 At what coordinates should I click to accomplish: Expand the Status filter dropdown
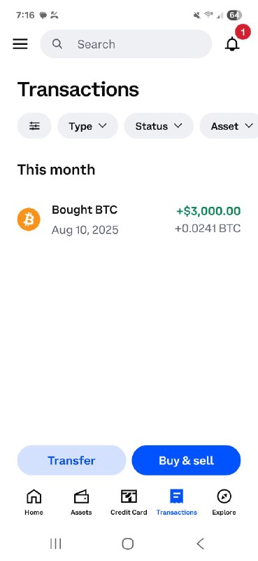click(159, 126)
